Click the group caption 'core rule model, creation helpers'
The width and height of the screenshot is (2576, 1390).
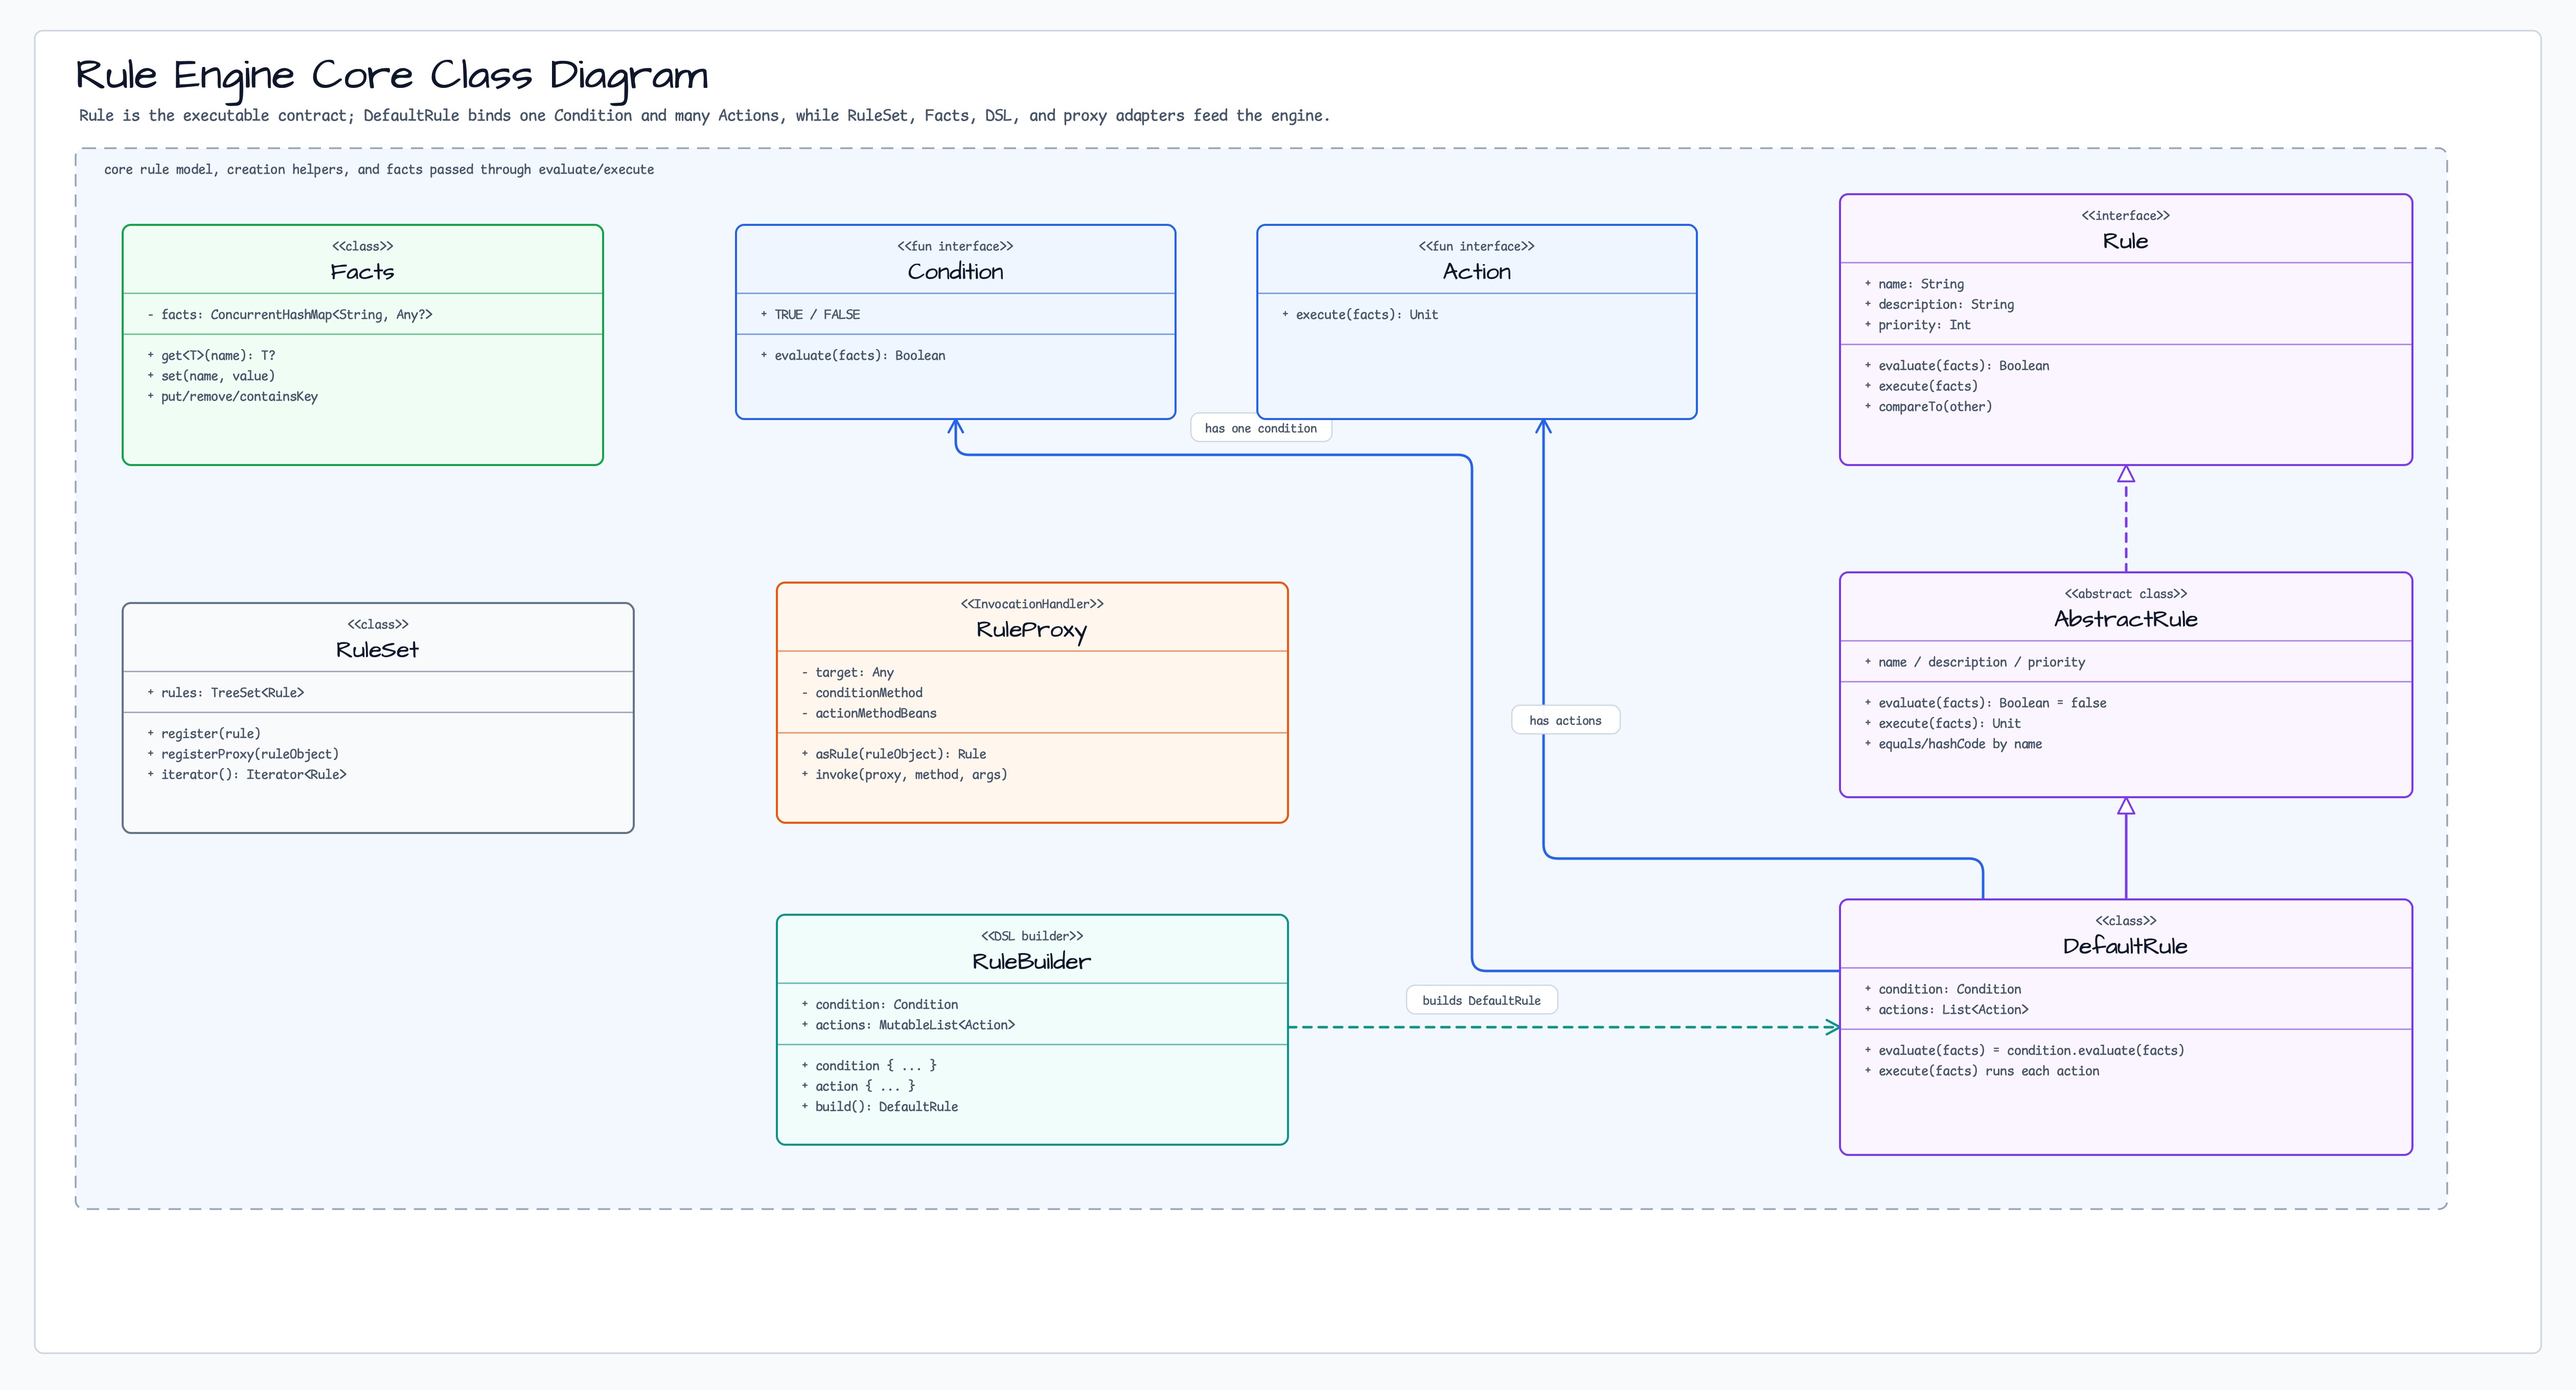coord(379,169)
